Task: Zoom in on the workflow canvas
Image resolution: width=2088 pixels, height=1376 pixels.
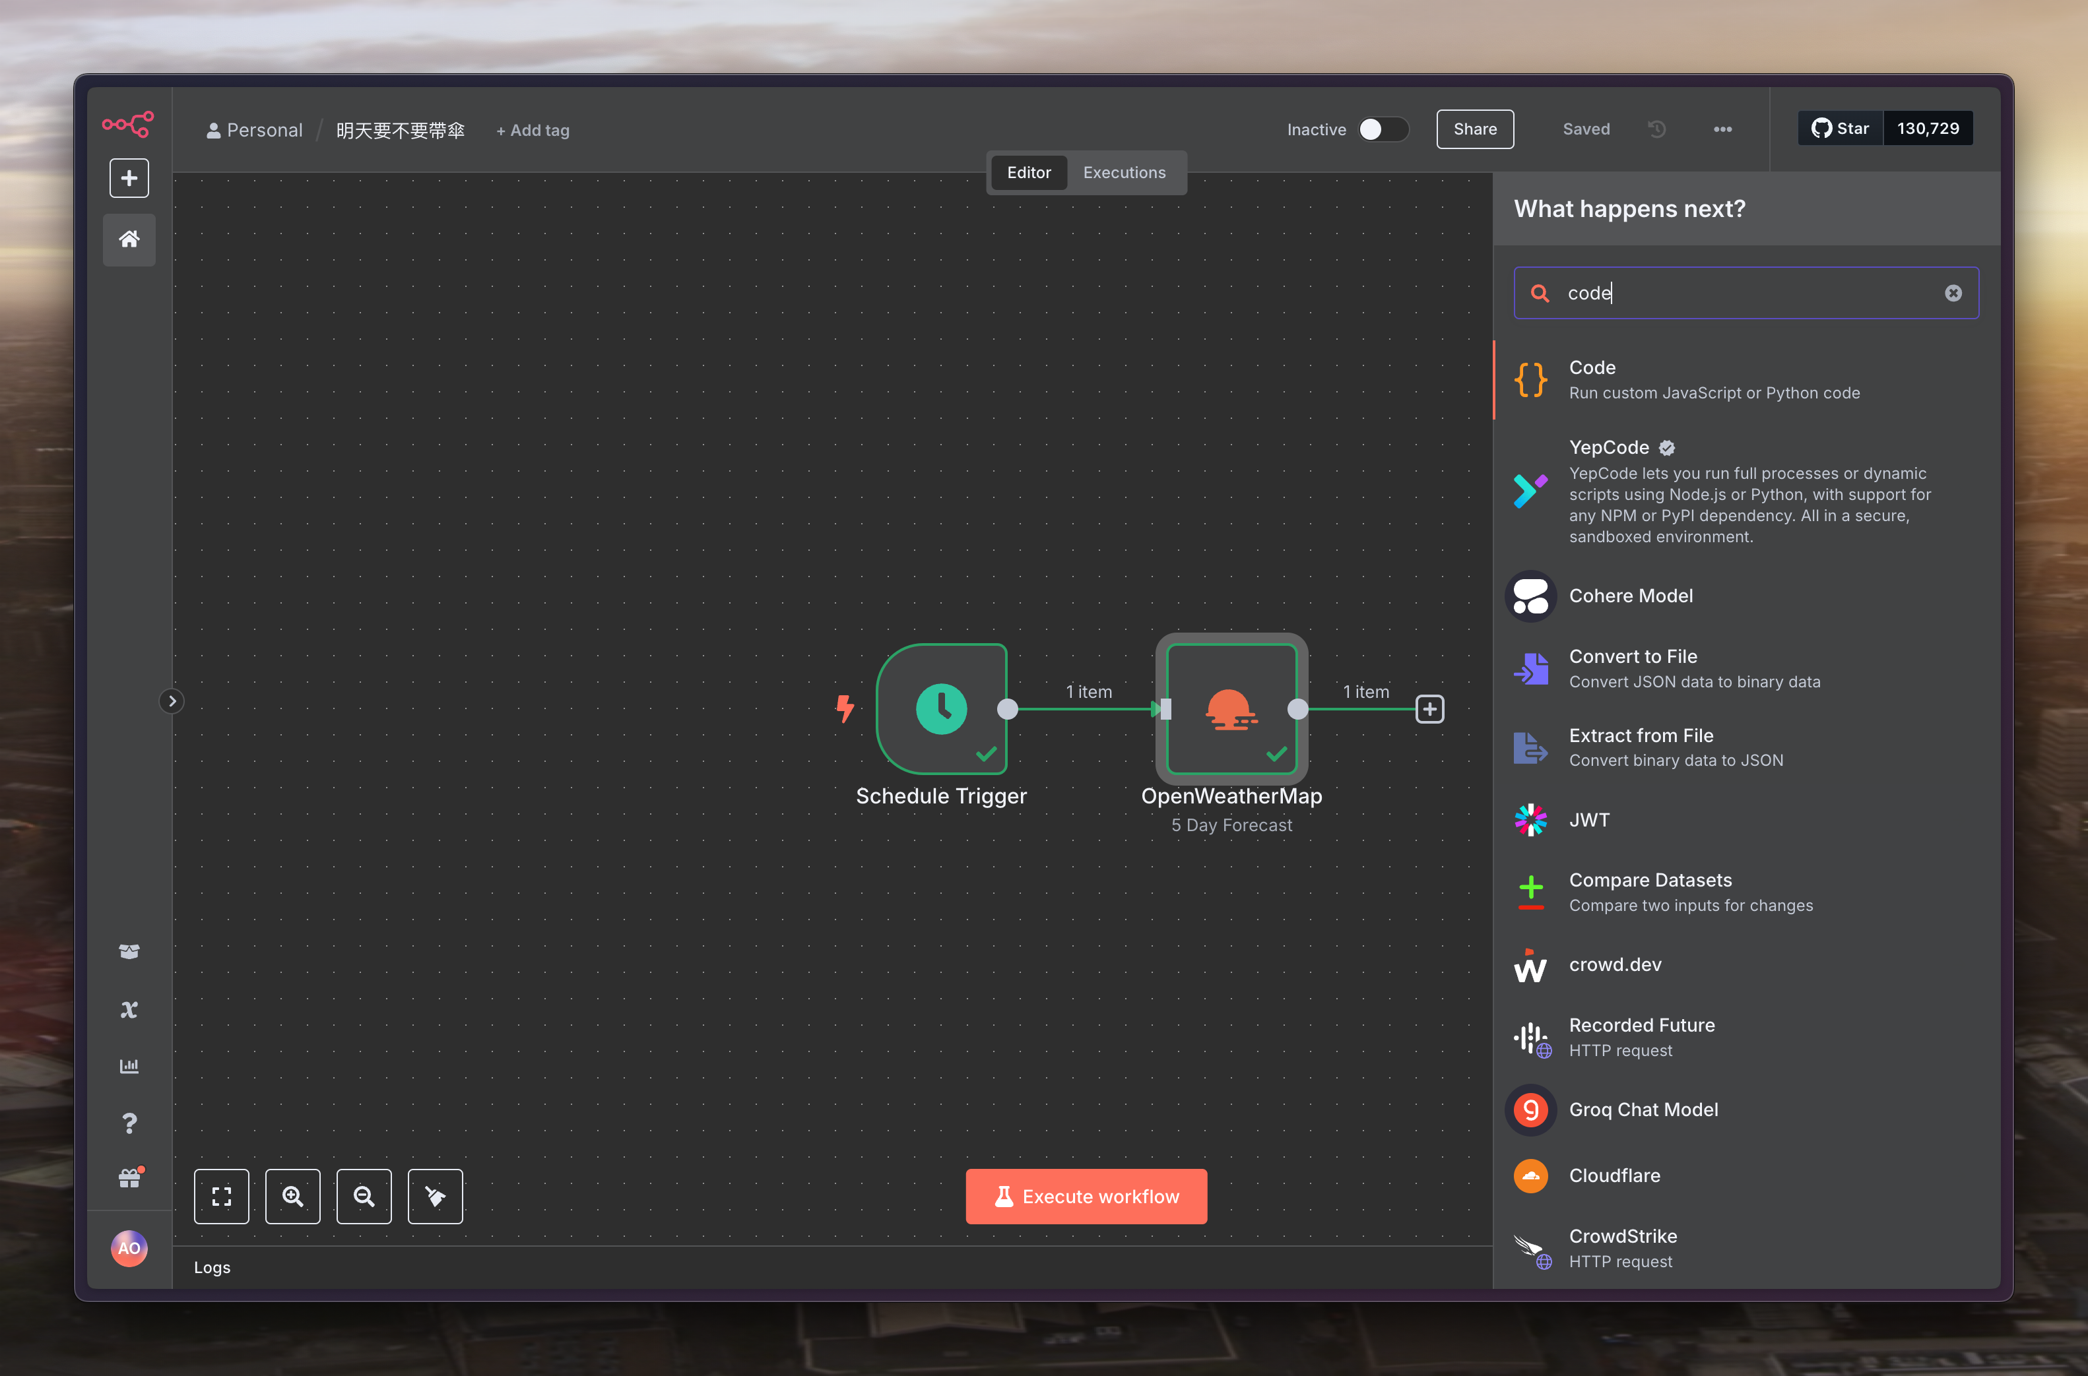Action: [292, 1196]
